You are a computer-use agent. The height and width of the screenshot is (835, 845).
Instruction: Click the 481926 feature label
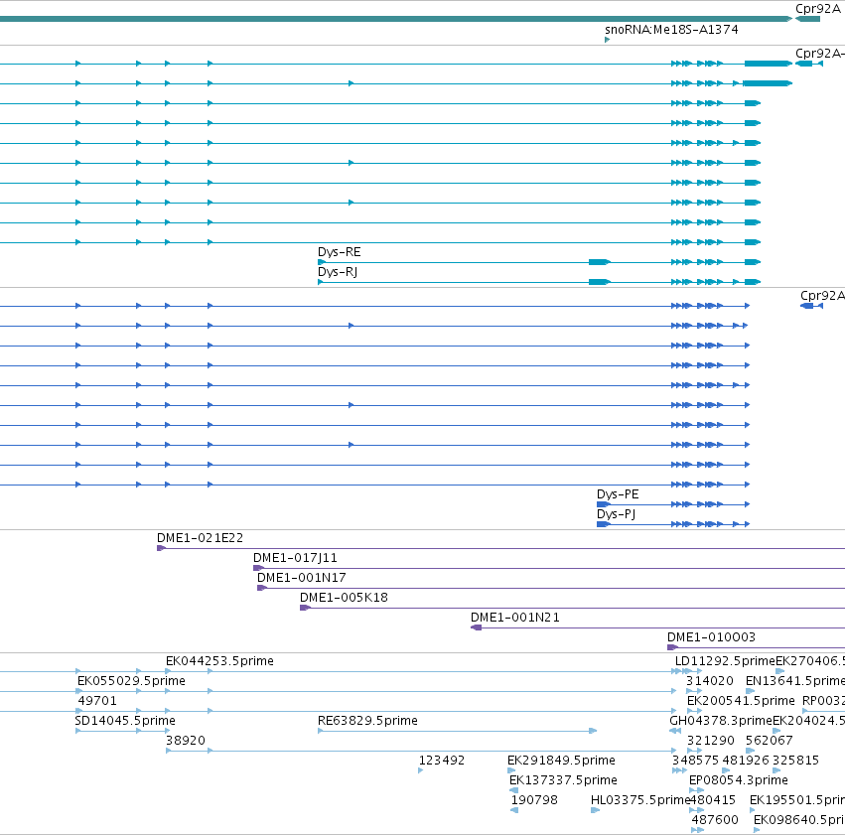pos(746,761)
